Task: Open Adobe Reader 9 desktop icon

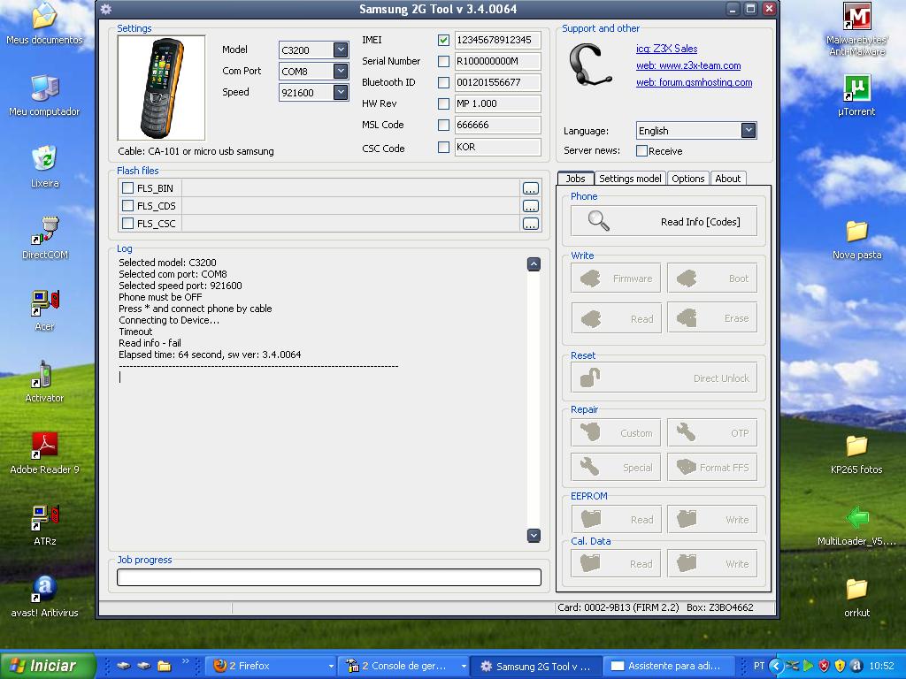Action: click(x=44, y=454)
